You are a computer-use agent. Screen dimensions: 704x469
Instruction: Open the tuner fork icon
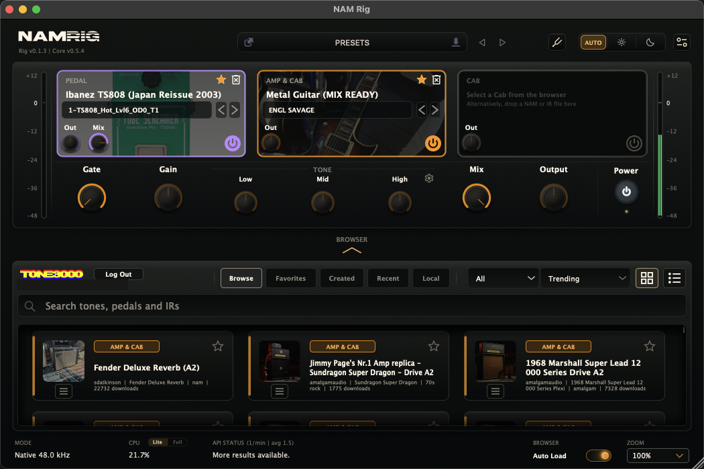pos(556,43)
